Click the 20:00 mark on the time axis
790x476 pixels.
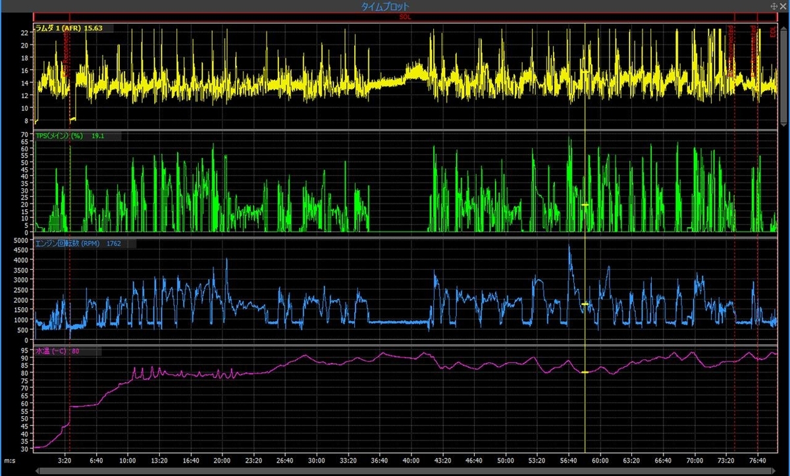(x=222, y=460)
